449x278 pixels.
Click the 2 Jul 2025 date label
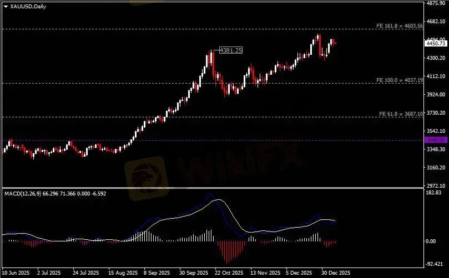click(49, 273)
